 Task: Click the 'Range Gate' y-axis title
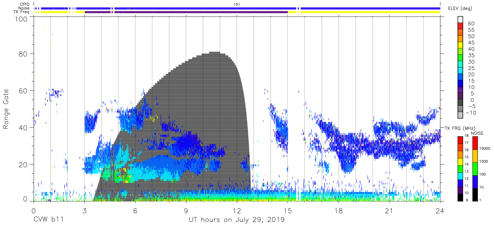[6, 109]
